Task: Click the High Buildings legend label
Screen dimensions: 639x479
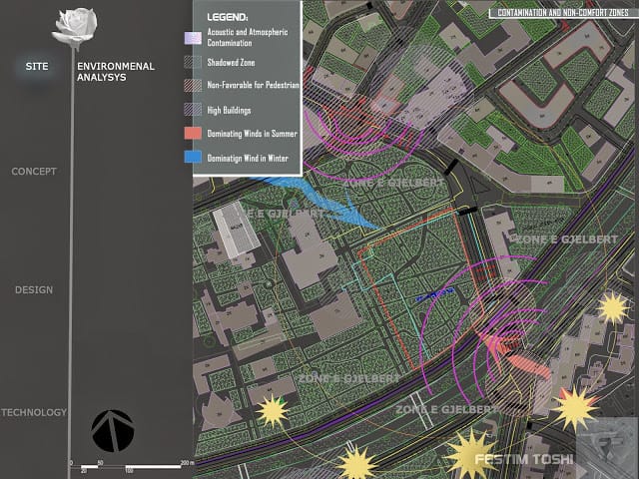Action: [x=229, y=110]
